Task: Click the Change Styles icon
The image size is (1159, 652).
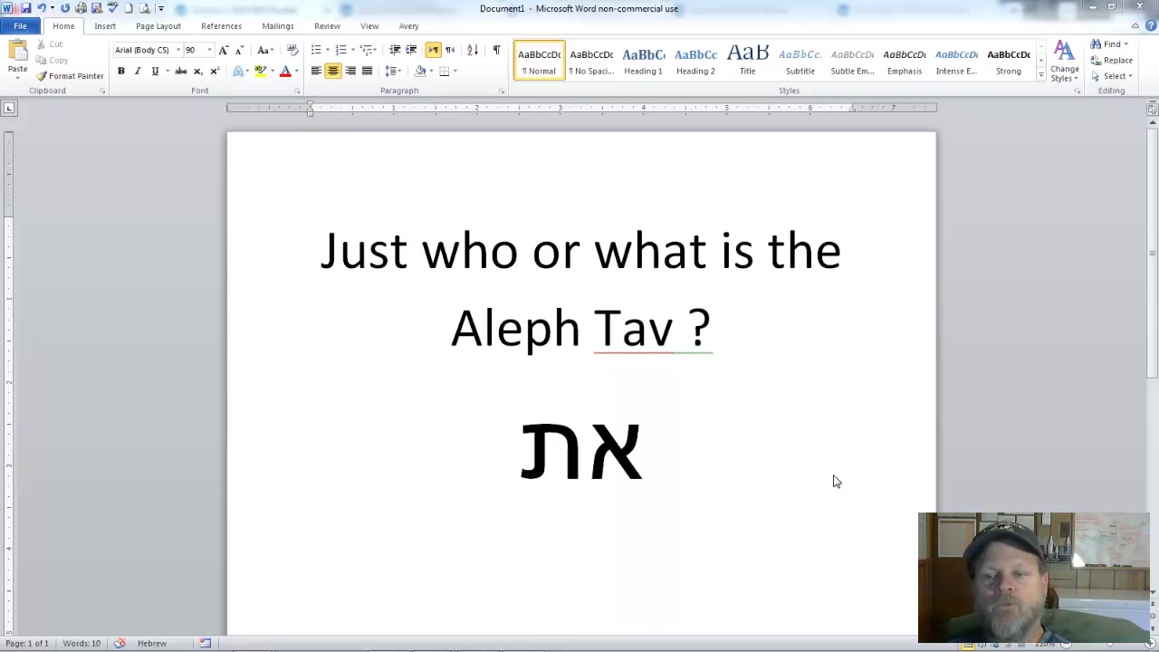Action: tap(1064, 60)
